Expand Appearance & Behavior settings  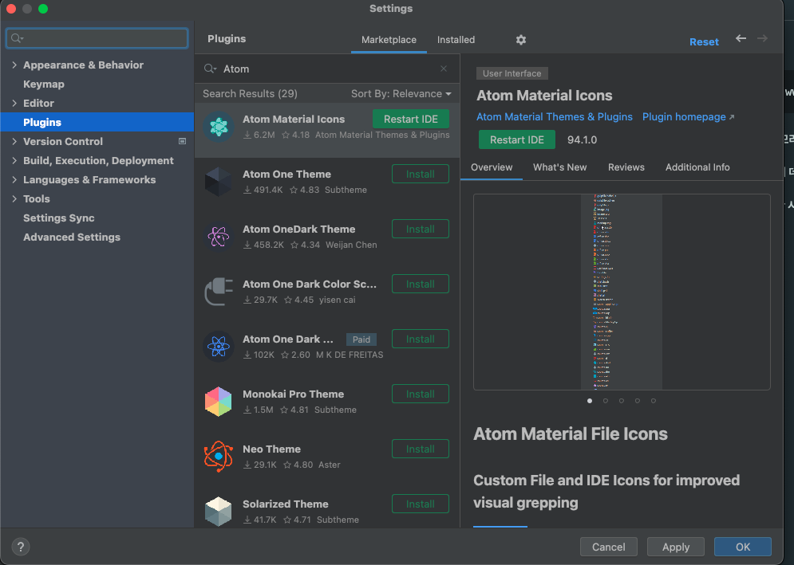[x=14, y=65]
